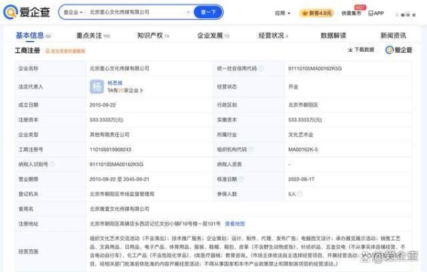The height and width of the screenshot is (272, 427).
Task: Click the company name search input field
Action: coord(136,12)
